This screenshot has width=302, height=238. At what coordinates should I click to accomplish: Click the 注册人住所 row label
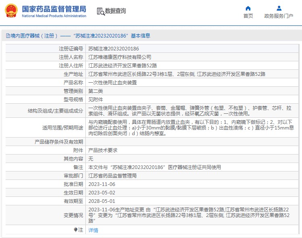[x=71, y=66]
